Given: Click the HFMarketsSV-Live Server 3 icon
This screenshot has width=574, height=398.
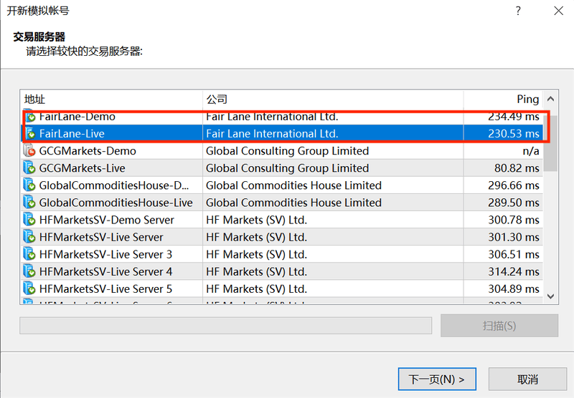Looking at the screenshot, I should 29,254.
